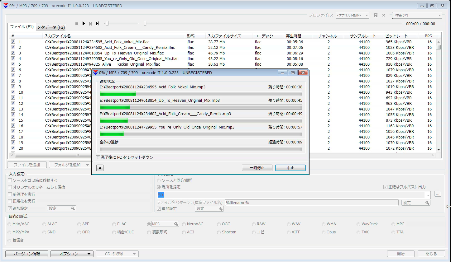This screenshot has width=451, height=262.
Task: Click the xrecode logo in main window title
Action: [6, 6]
